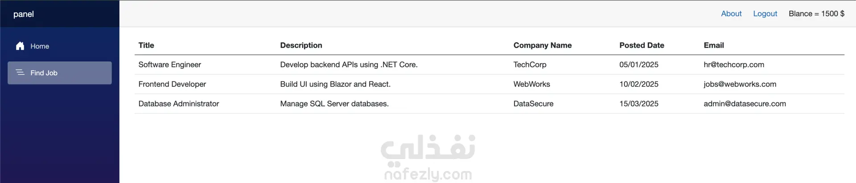The width and height of the screenshot is (856, 183).
Task: Select the Software Engineer job row
Action: (170, 65)
